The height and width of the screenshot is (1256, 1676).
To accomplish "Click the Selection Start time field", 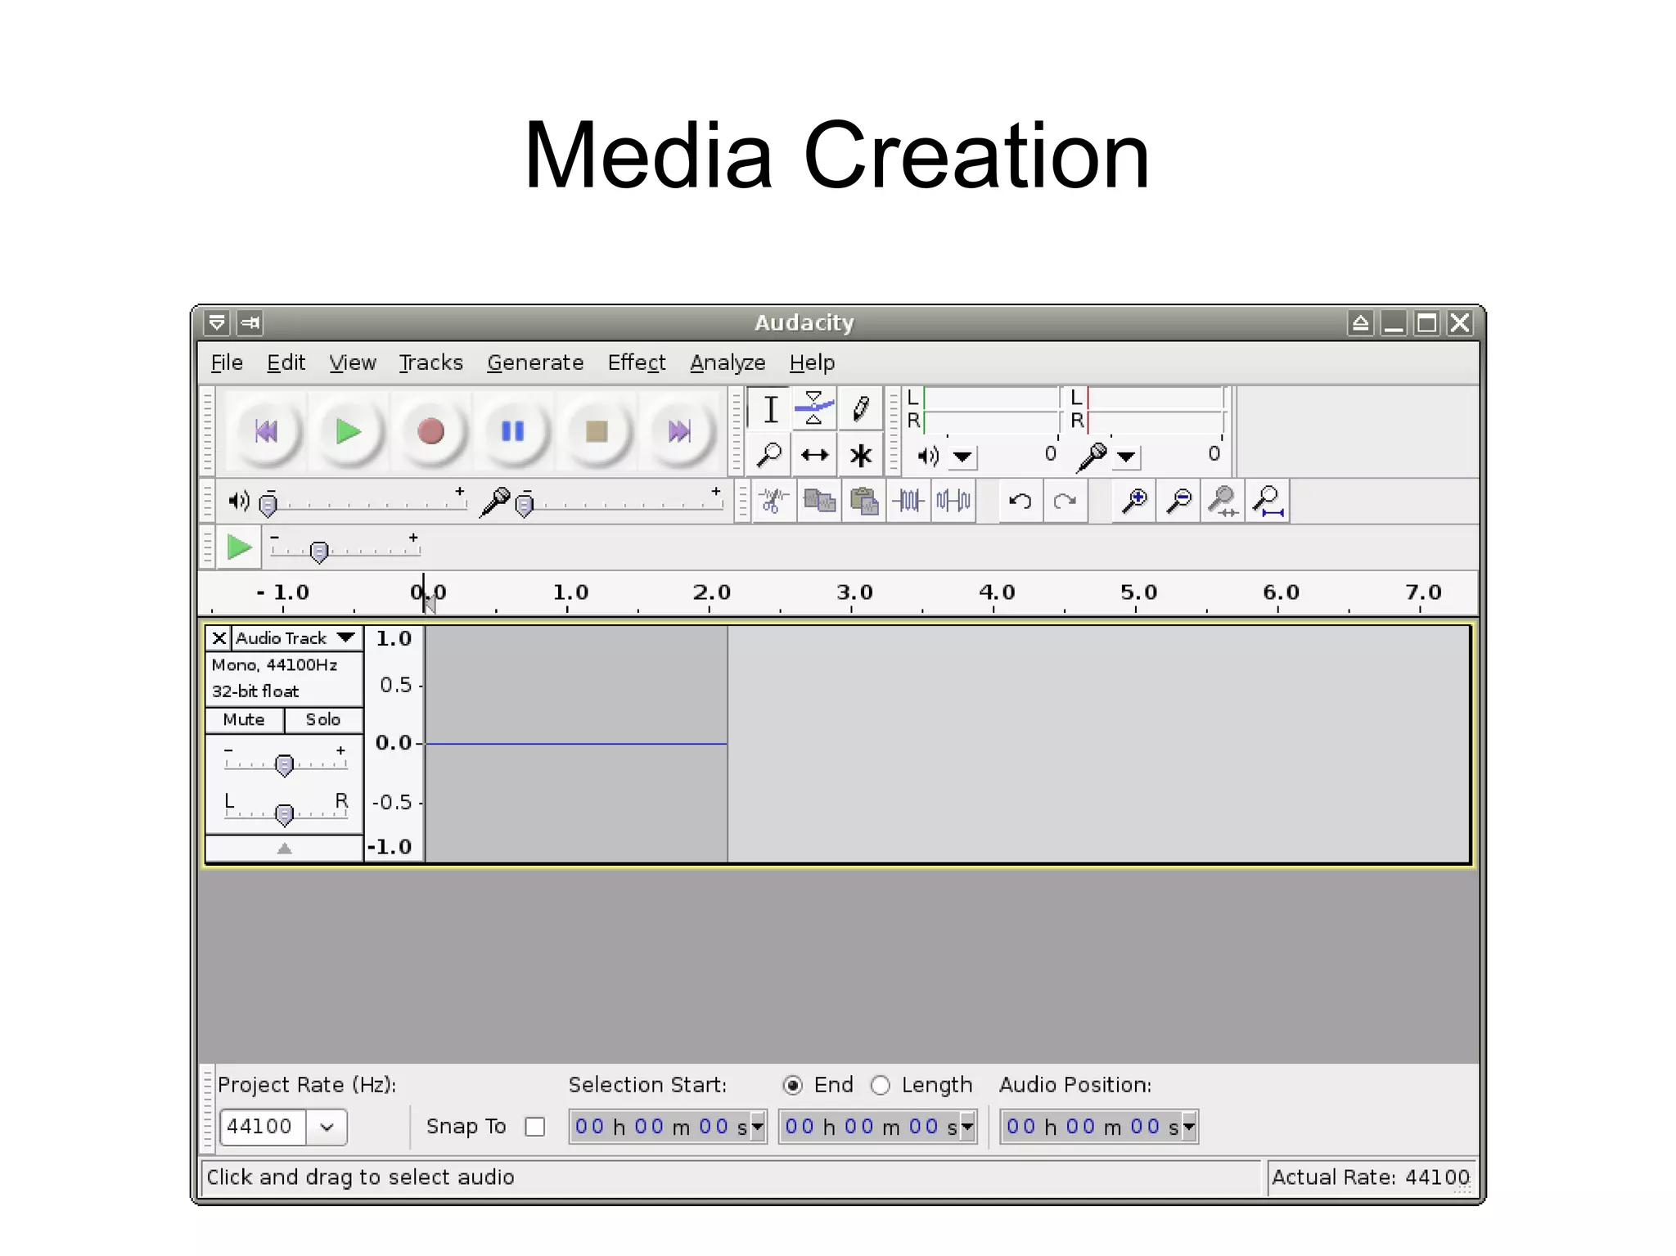I will 668,1127.
